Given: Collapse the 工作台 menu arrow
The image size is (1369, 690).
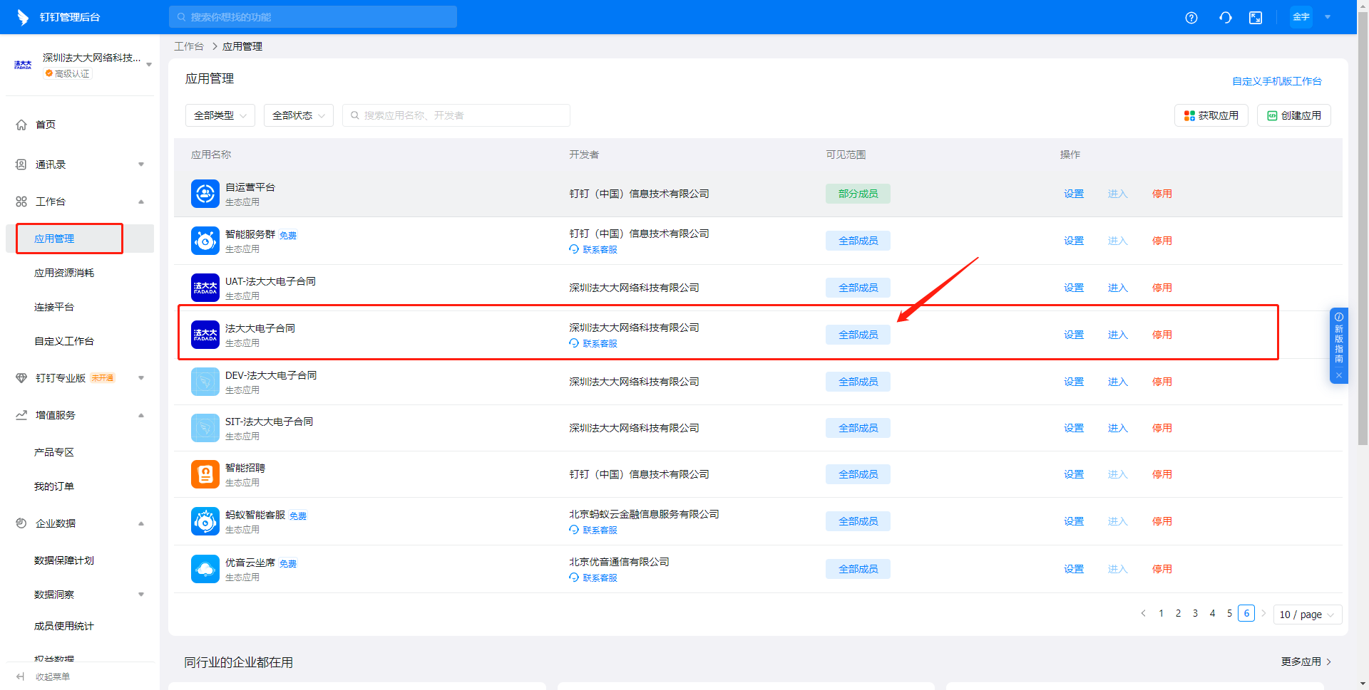Looking at the screenshot, I should point(141,202).
